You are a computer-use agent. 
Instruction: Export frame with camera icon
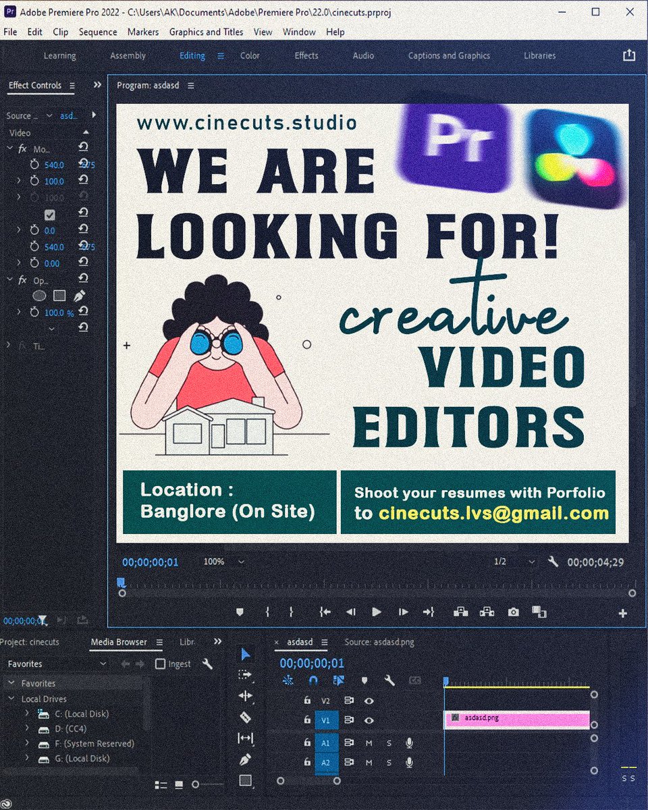coord(514,612)
